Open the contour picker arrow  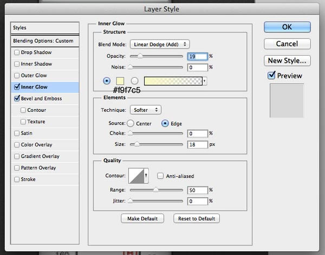tap(146, 176)
